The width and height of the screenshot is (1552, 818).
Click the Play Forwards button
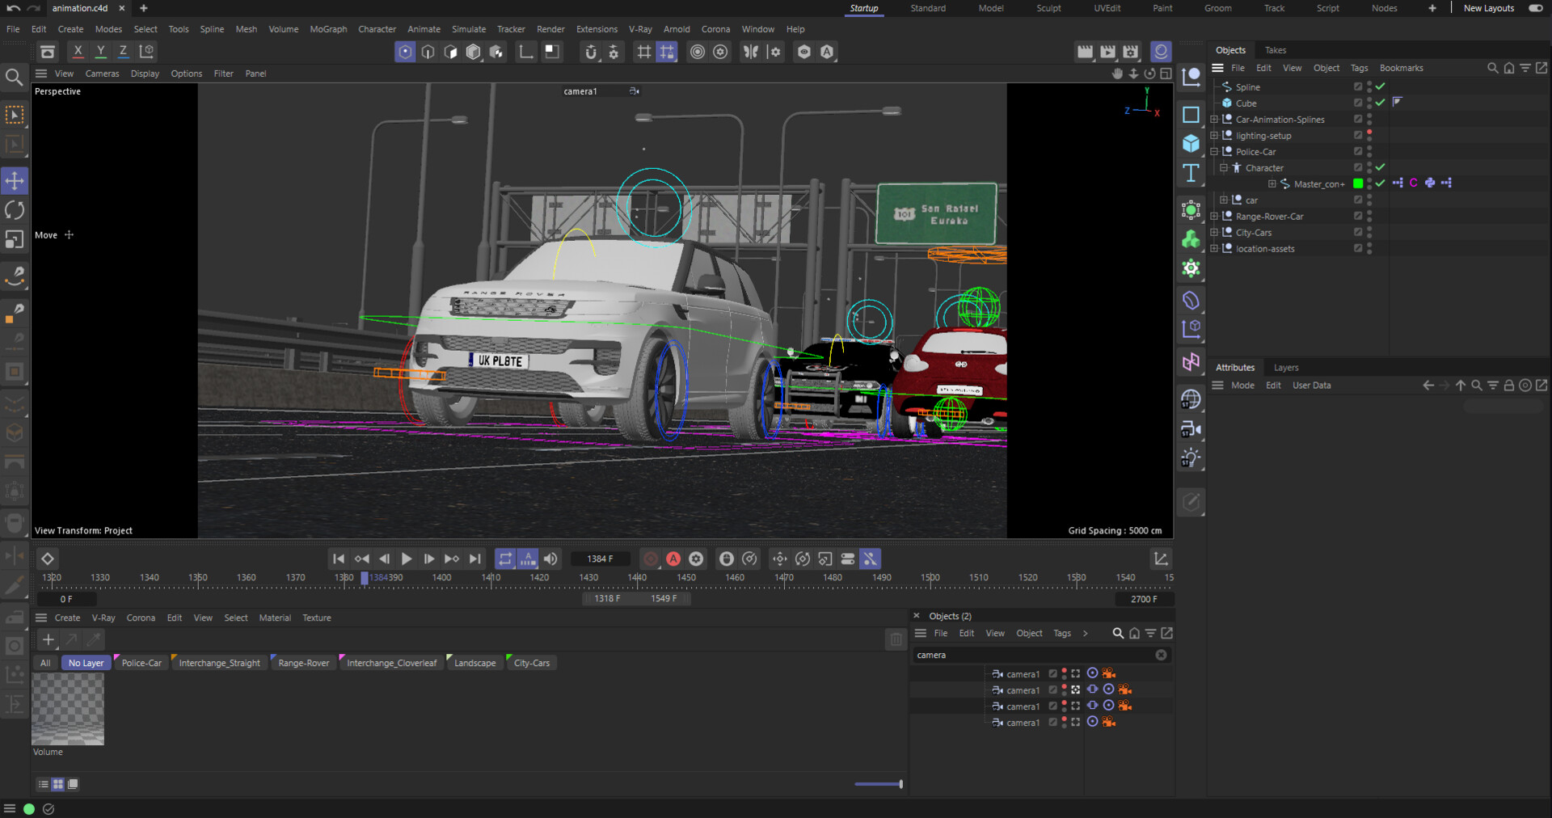click(x=407, y=559)
